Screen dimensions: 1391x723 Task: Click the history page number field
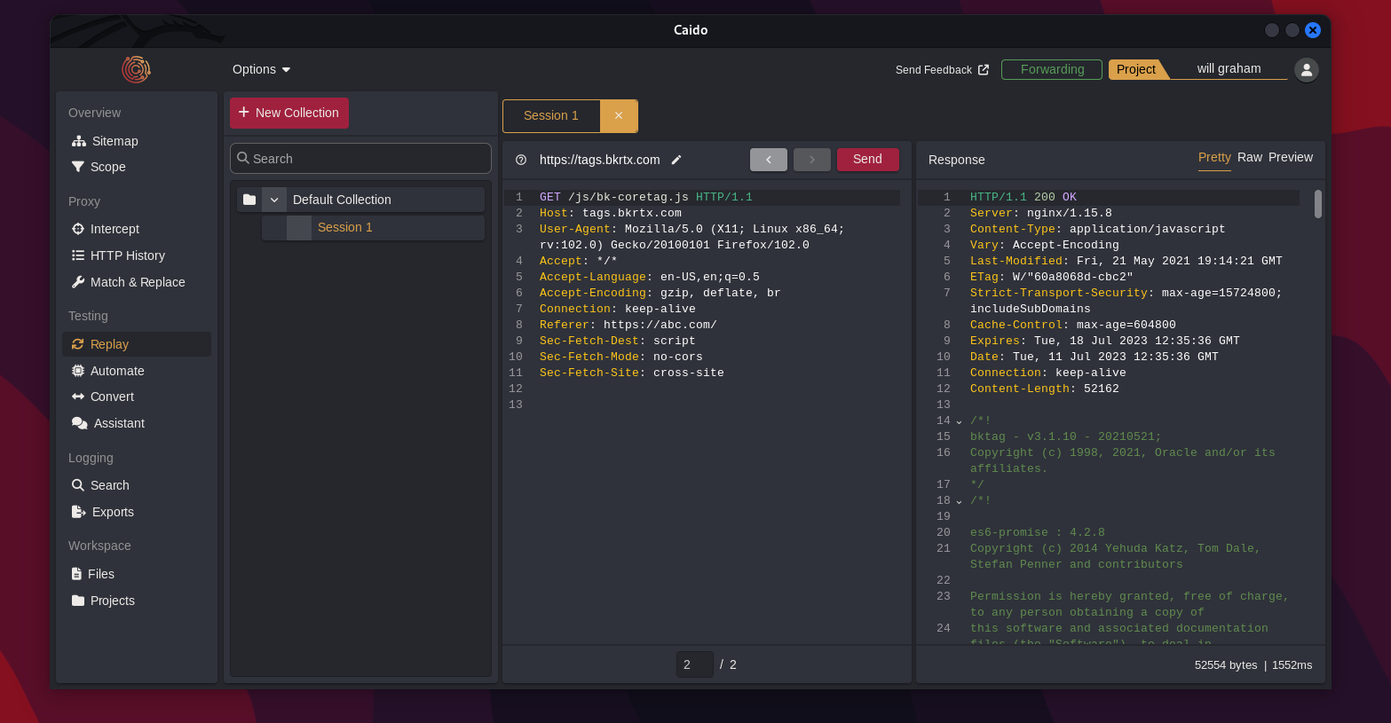[x=694, y=664]
